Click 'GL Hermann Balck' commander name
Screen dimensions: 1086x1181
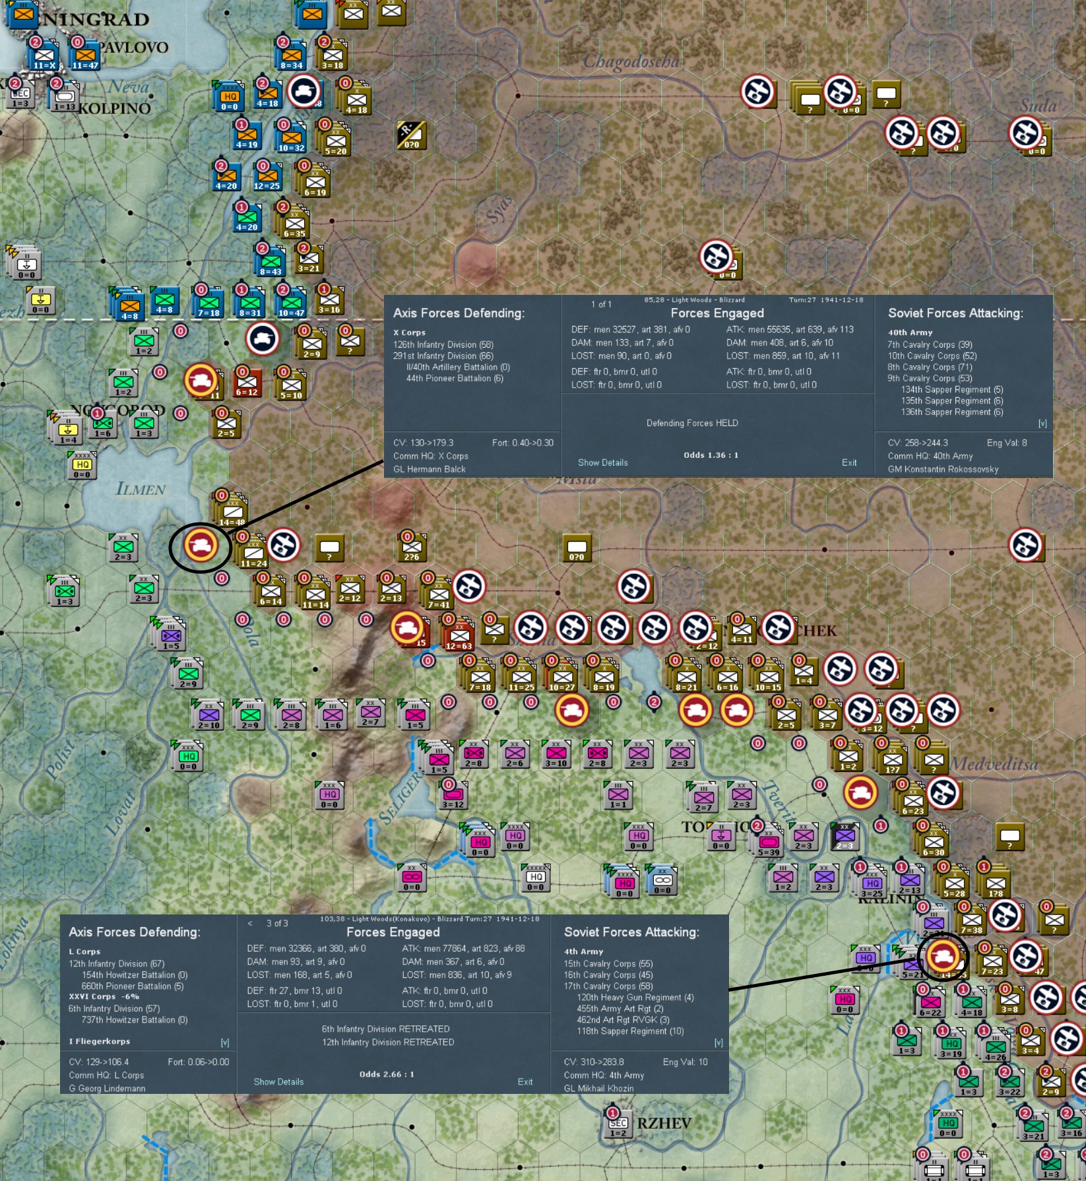click(x=430, y=469)
